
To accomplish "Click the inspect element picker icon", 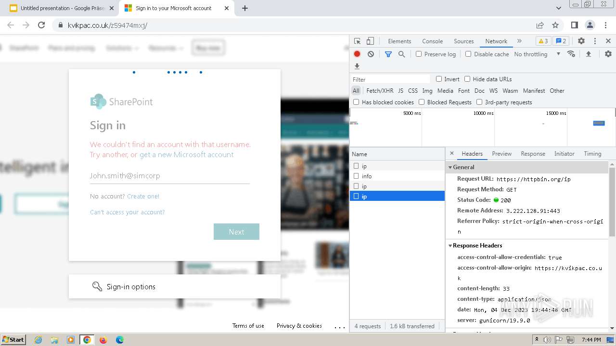I will click(x=357, y=41).
